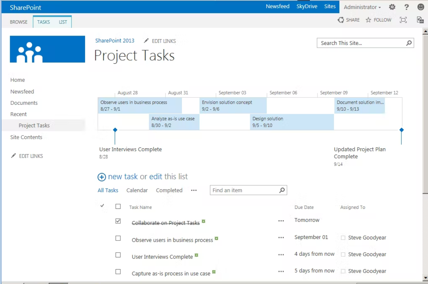Click the vertical scrollbar down arrow
The width and height of the screenshot is (428, 284).
[425, 278]
